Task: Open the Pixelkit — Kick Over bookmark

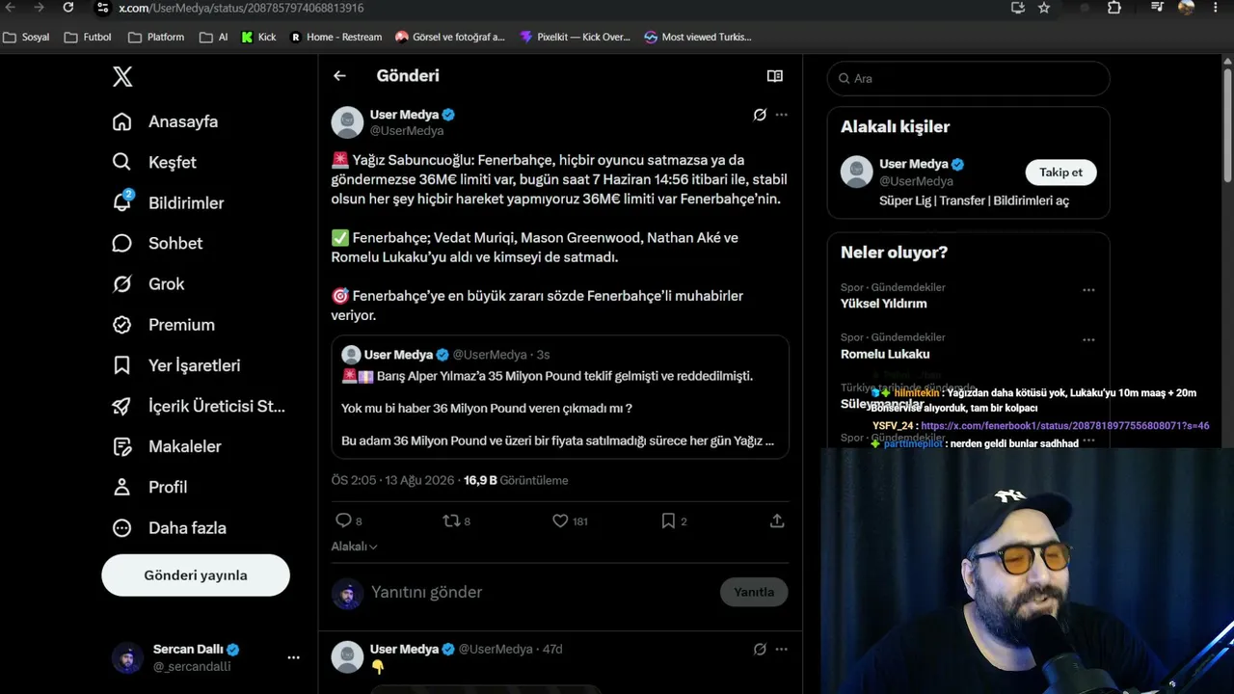Action: click(x=575, y=37)
